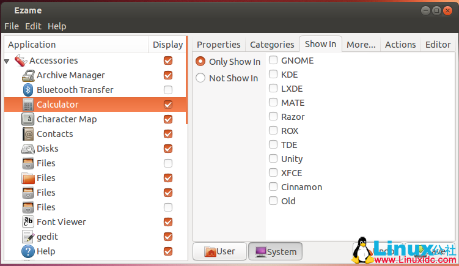Select the Contacts application icon
Viewport: 459px width, 266px height.
(x=28, y=134)
